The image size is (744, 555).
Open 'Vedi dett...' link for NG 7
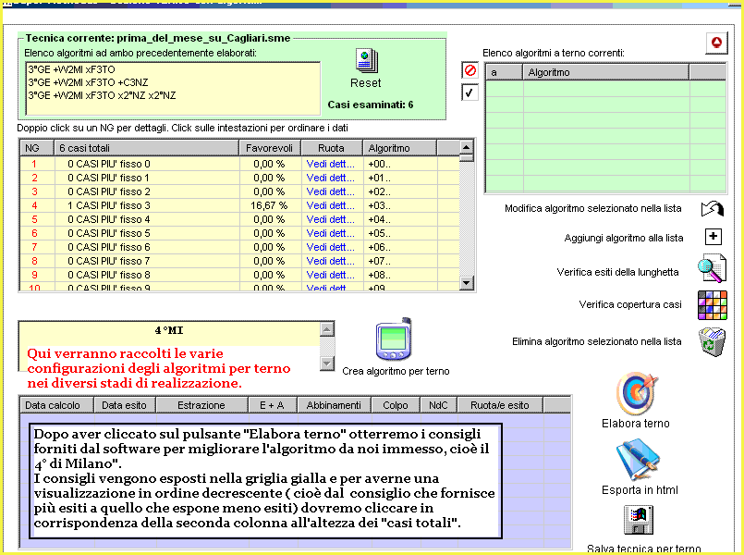330,247
